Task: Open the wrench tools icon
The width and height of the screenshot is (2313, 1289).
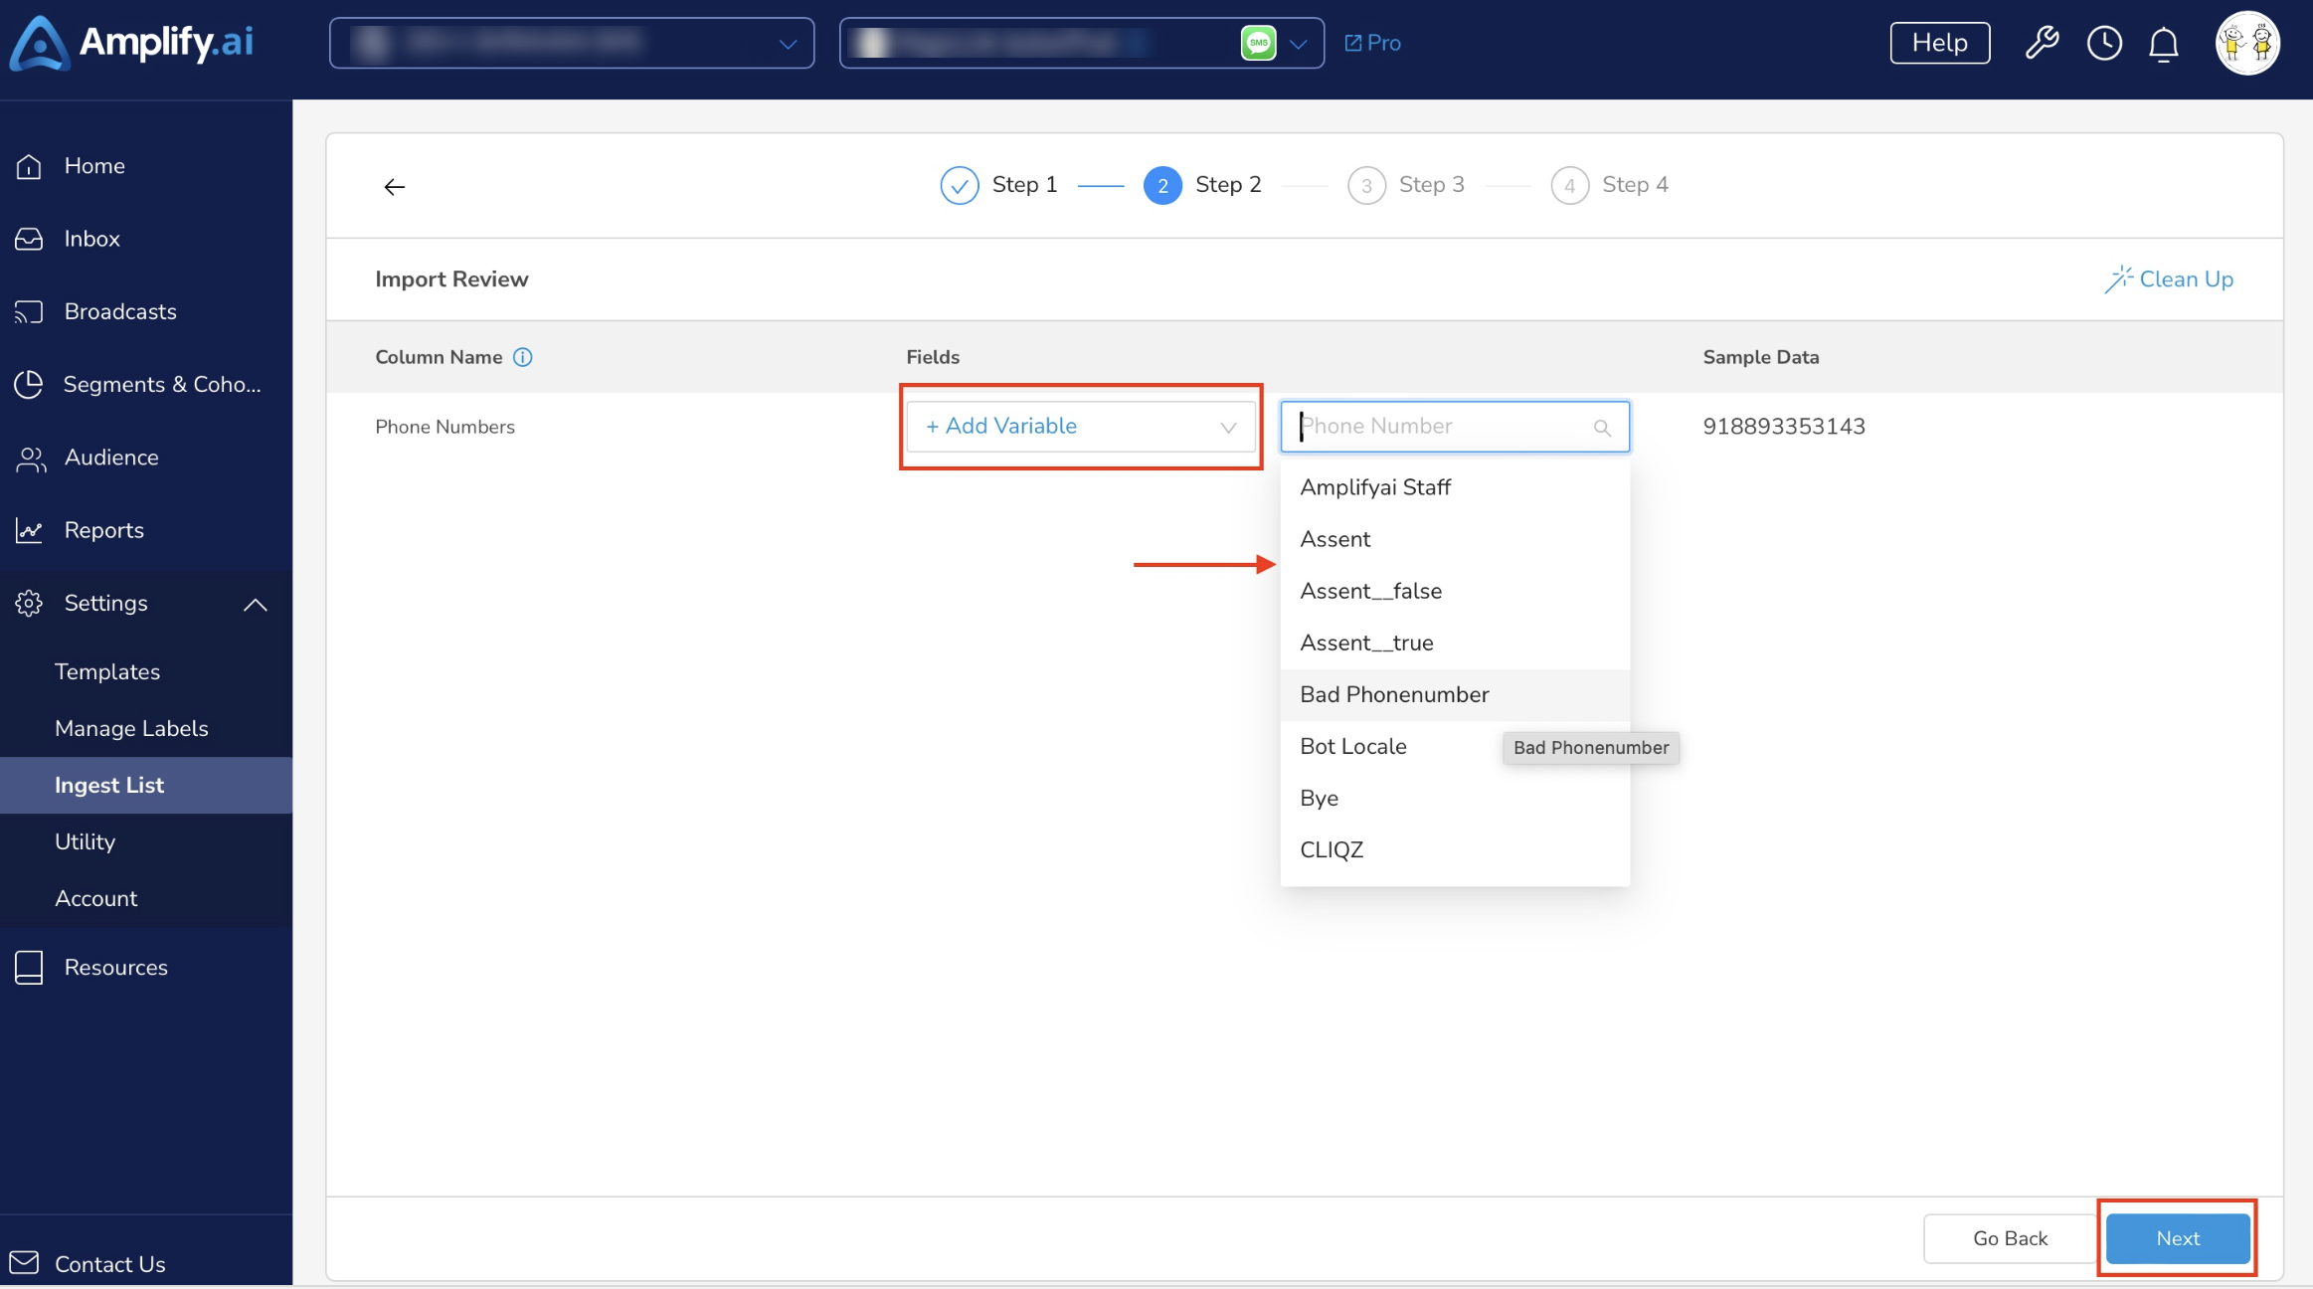Action: coord(2042,43)
